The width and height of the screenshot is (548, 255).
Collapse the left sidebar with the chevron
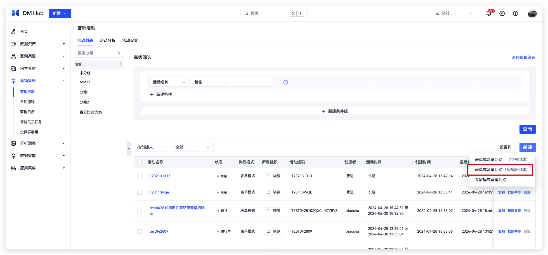[70, 32]
